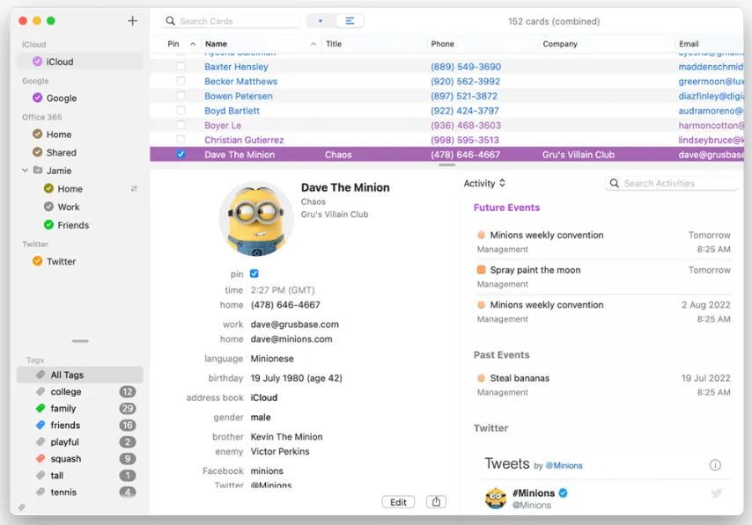Open the Activity popup selector

(x=485, y=183)
